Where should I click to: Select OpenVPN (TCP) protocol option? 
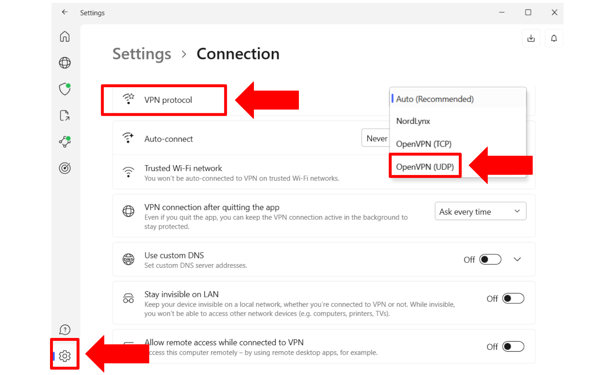[458, 144]
